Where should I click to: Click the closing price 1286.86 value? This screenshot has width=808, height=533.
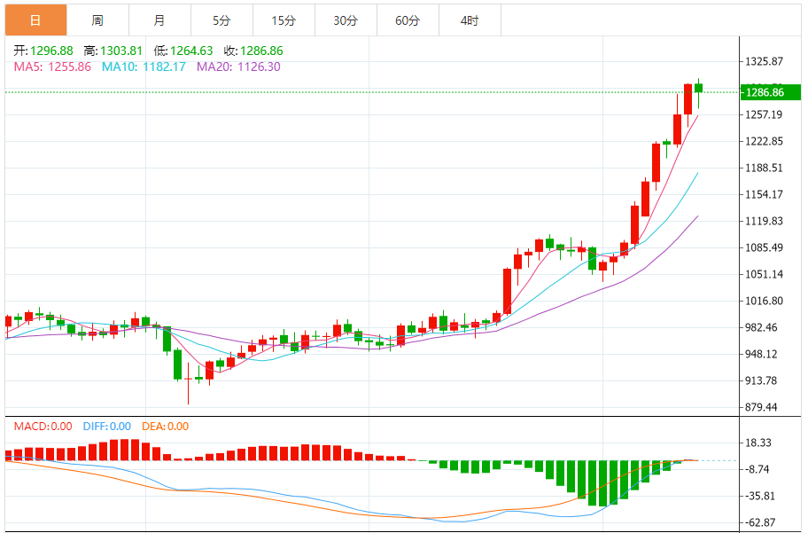261,51
